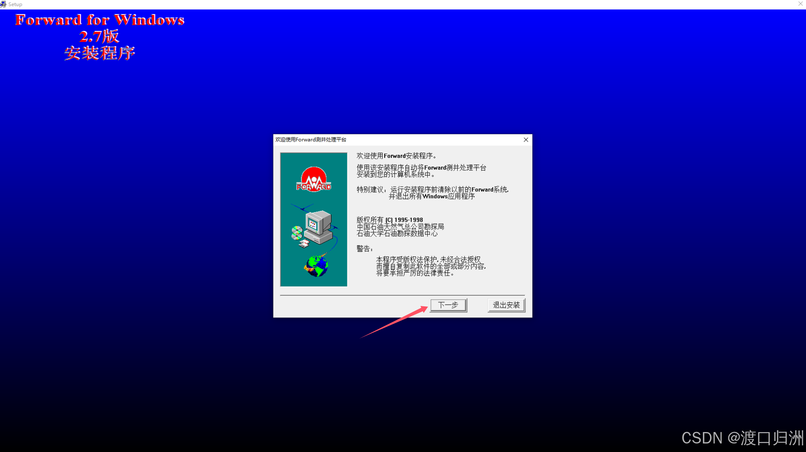
Task: Click the 'Forward for Windows' banner heading
Action: click(x=100, y=20)
